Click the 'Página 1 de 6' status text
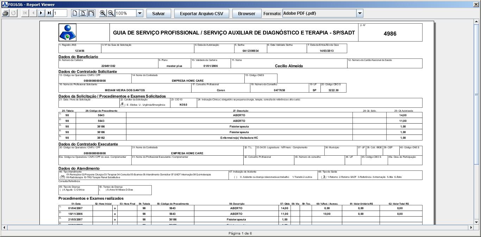Image resolution: width=481 pixels, height=237 pixels. [x=240, y=233]
